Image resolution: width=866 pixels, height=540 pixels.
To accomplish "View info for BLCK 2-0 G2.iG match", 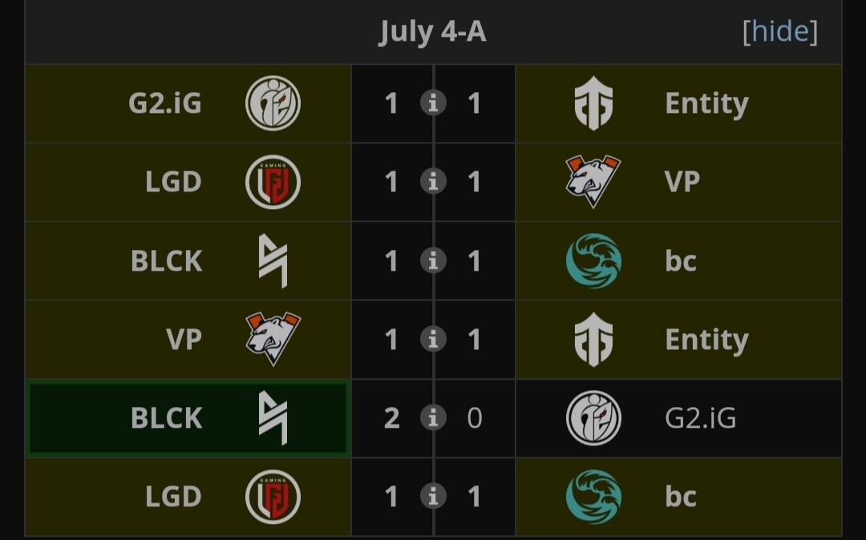I will coord(433,418).
